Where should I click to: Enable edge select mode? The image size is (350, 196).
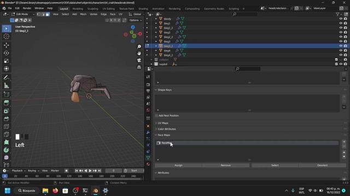[x=43, y=14]
